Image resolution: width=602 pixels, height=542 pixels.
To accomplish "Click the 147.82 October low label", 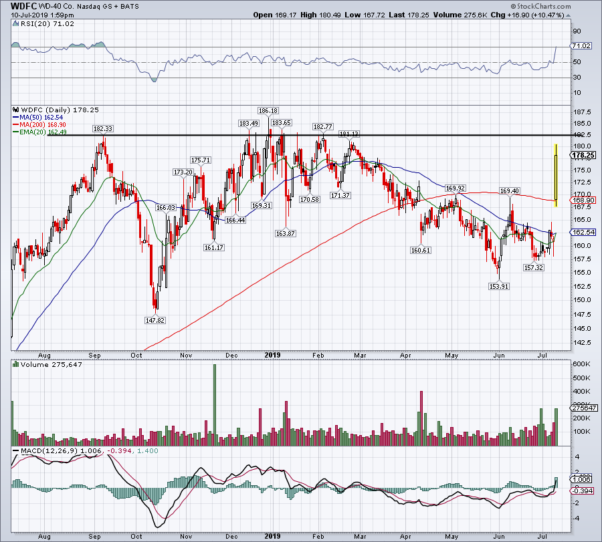I will click(155, 320).
